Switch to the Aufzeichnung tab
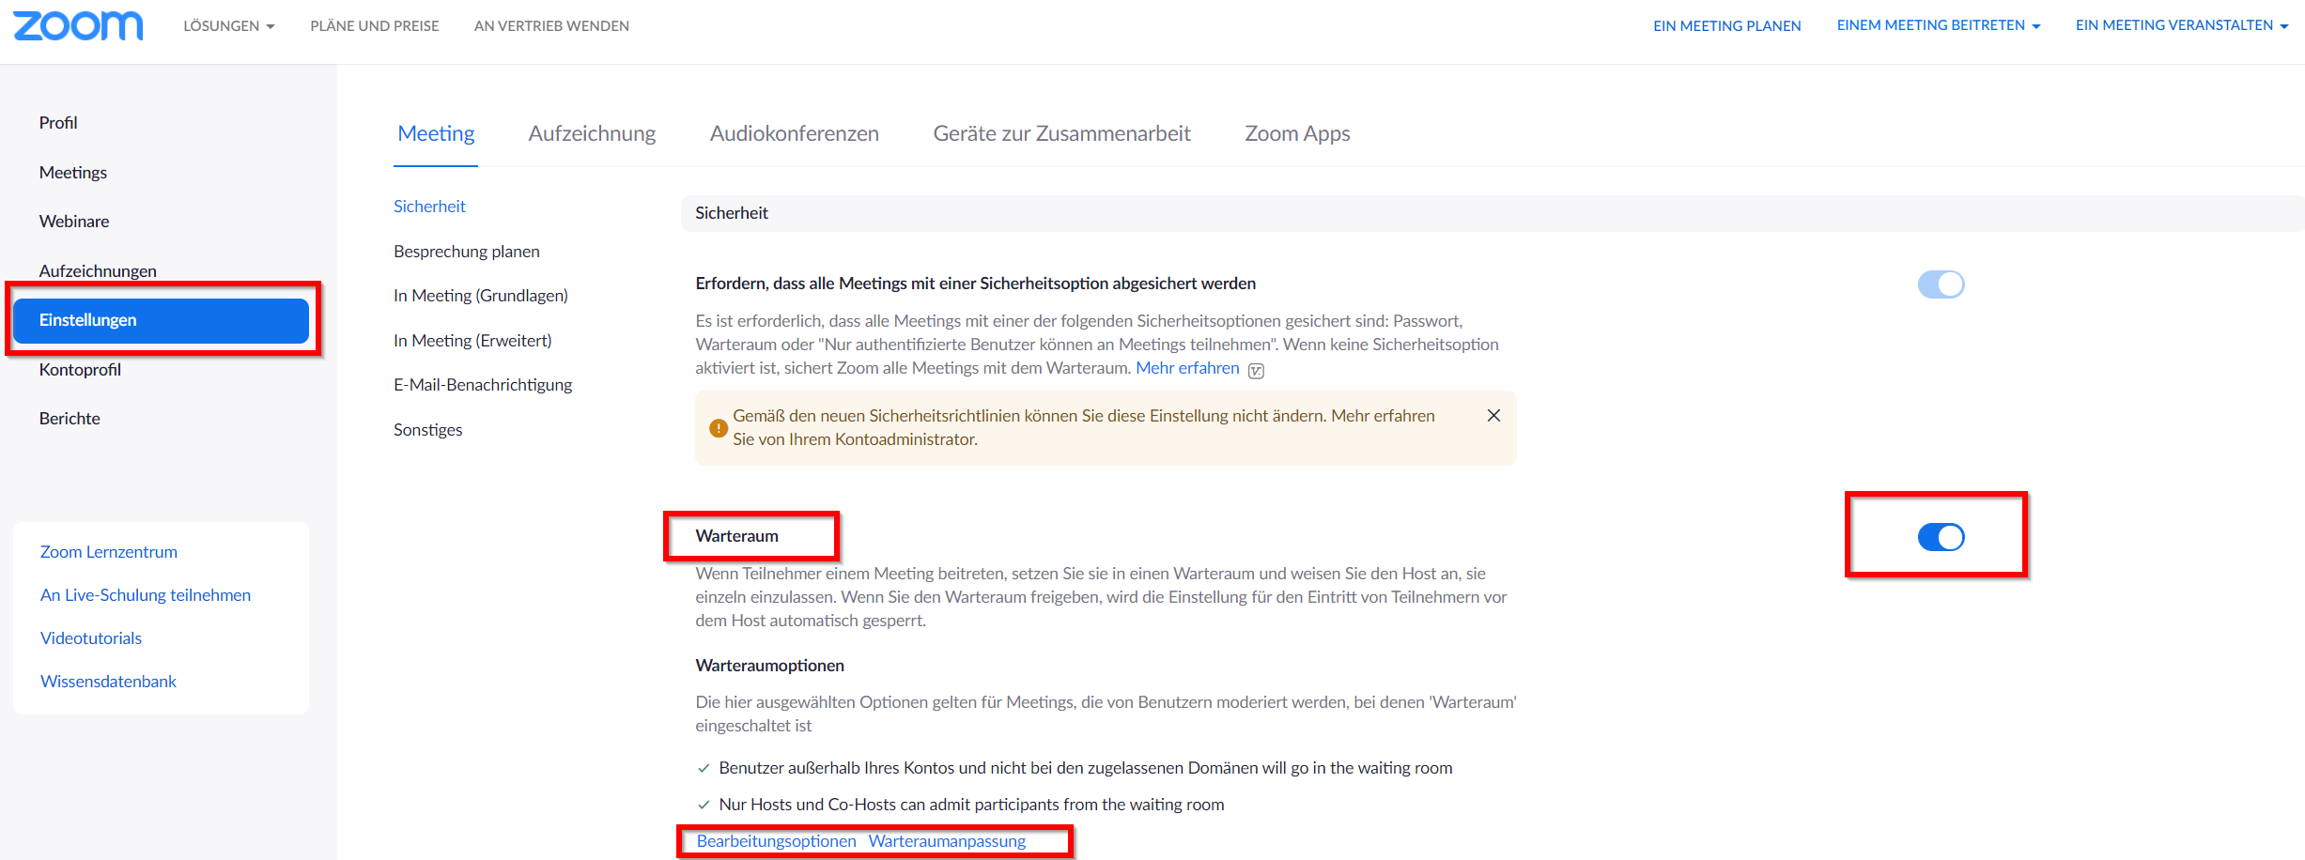The image size is (2305, 860). tap(592, 133)
